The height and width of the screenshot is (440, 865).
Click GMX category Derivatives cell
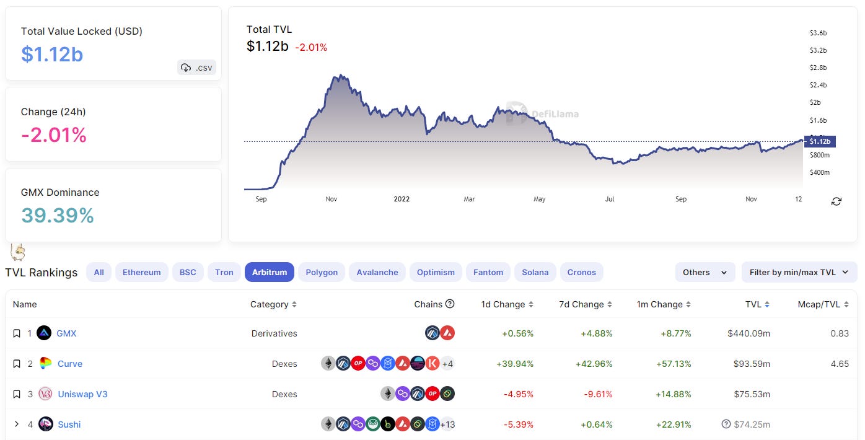(274, 333)
